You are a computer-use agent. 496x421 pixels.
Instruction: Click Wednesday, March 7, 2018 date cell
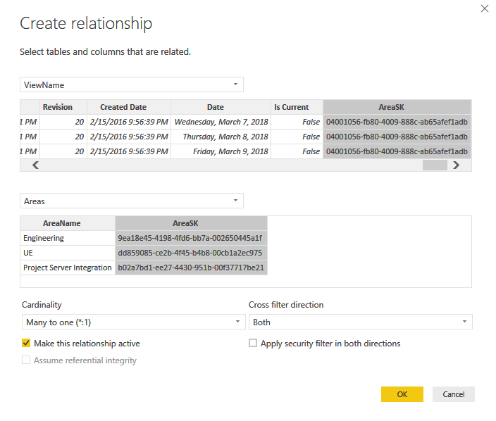point(221,122)
